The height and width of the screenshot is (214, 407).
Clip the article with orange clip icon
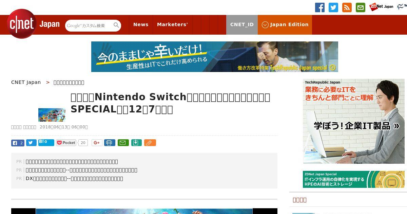tap(150, 143)
